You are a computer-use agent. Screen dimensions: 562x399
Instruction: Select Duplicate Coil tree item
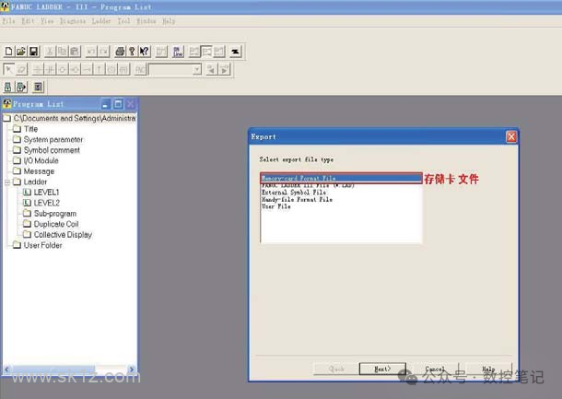tap(56, 224)
